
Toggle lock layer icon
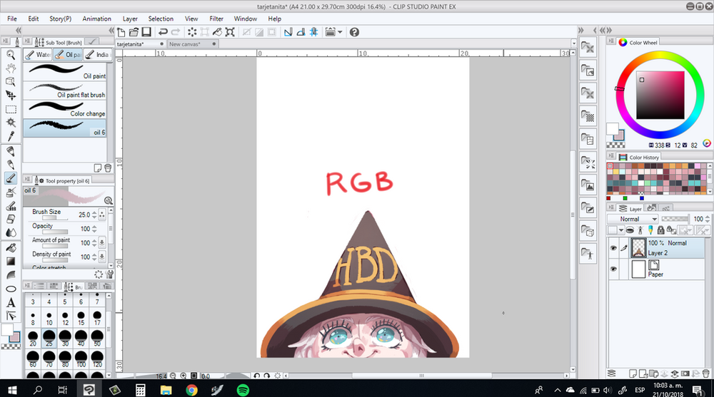[x=660, y=230]
